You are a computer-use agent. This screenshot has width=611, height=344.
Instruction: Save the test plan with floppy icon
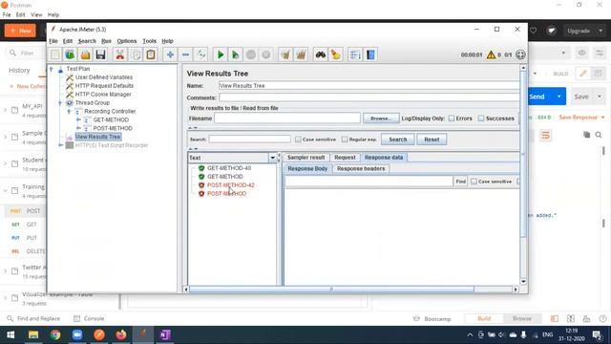[x=100, y=54]
